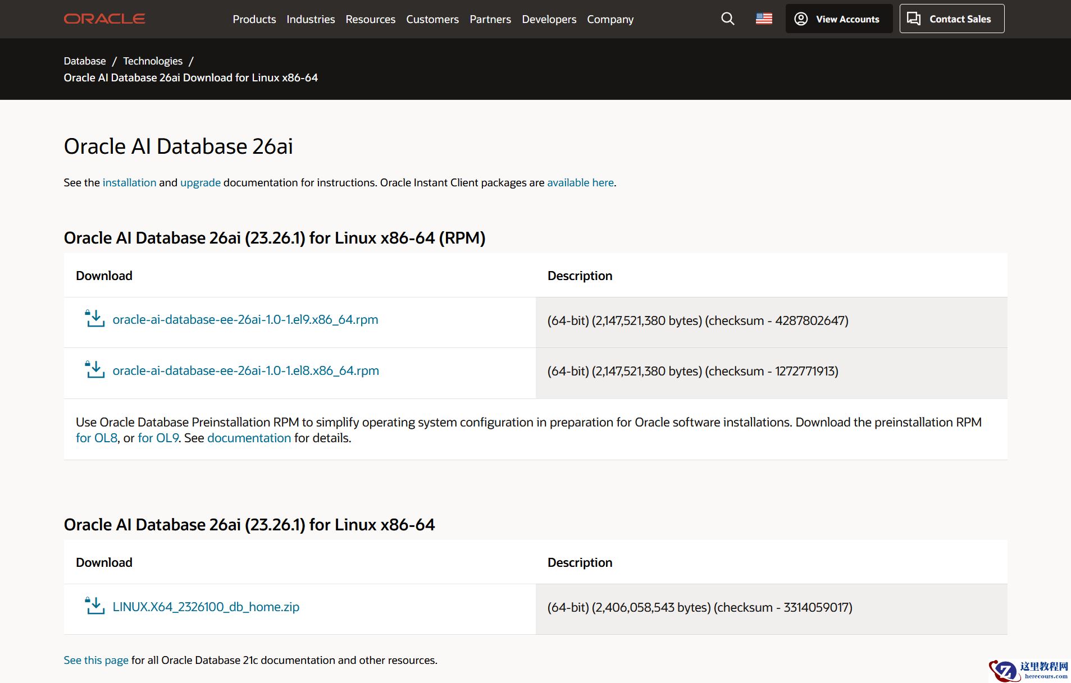Open the installation documentation link
Screen dimensions: 1071x683
pos(129,182)
